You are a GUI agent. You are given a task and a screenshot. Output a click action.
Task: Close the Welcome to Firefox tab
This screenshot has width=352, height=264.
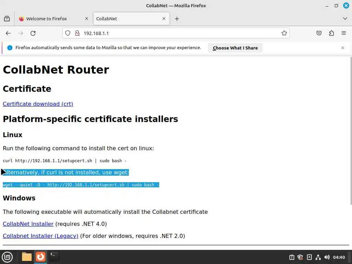tap(87, 19)
